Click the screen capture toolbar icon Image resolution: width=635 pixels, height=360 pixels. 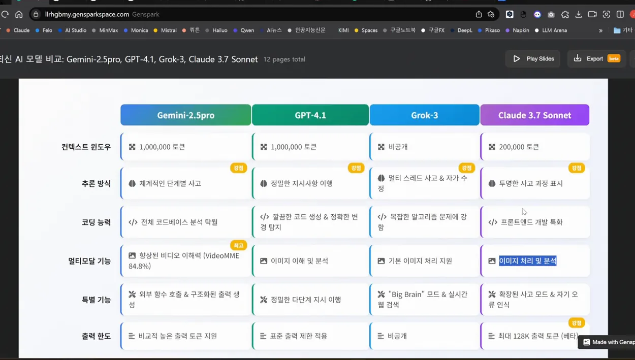606,14
